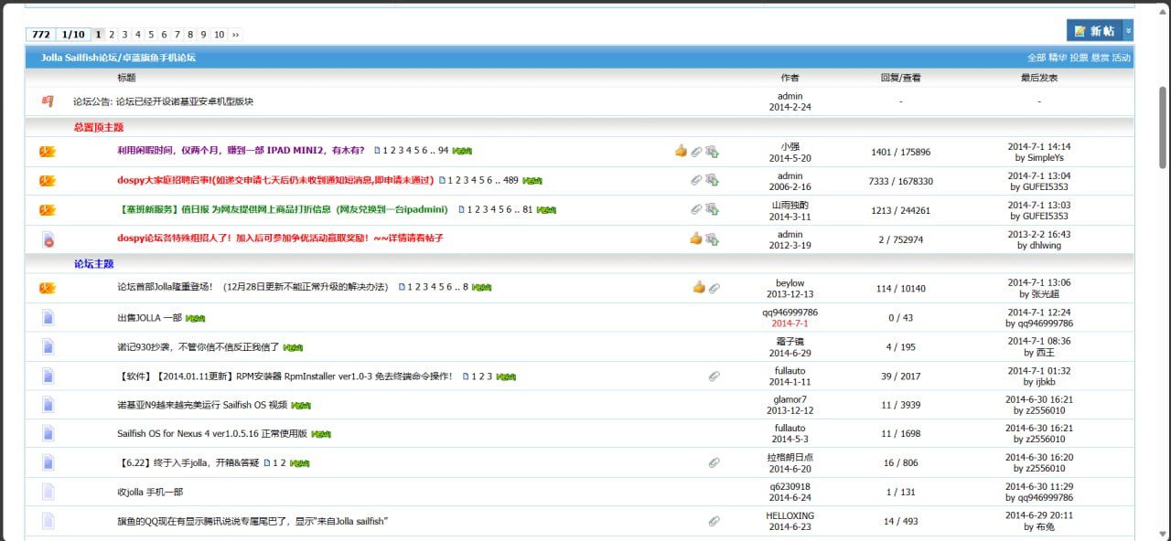Click stamp icon on dospy论坛各特殊组招人了 thread
1171x541 pixels.
pos(712,239)
